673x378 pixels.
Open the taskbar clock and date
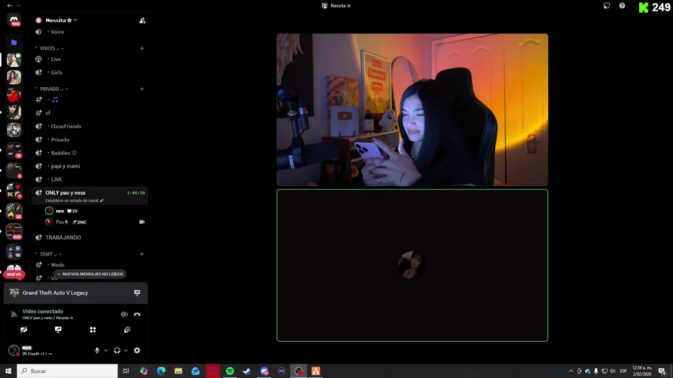(642, 371)
